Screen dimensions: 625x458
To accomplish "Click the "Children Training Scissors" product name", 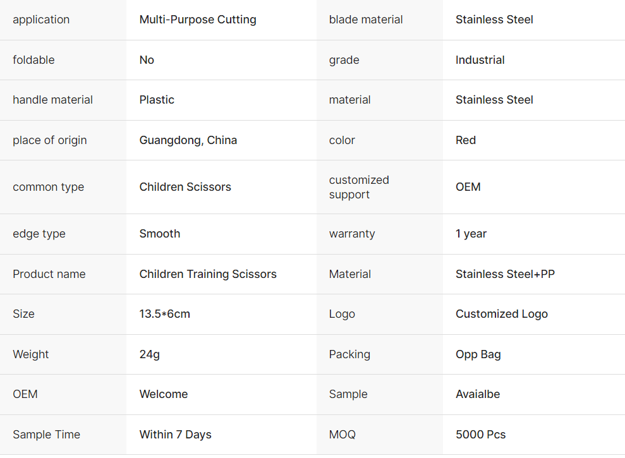I will tap(208, 274).
